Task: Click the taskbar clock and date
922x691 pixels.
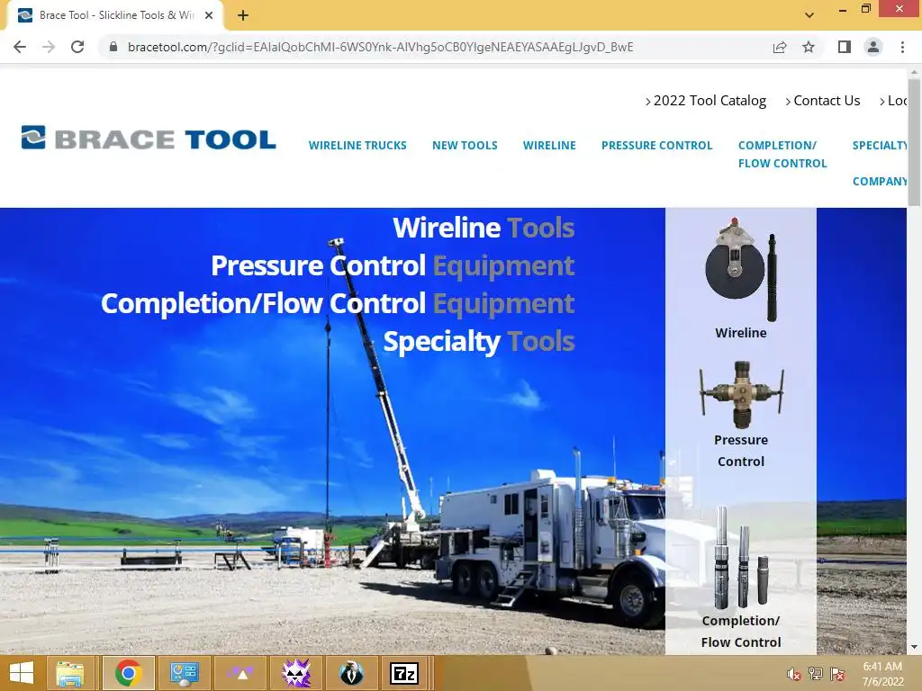Action: click(x=882, y=674)
